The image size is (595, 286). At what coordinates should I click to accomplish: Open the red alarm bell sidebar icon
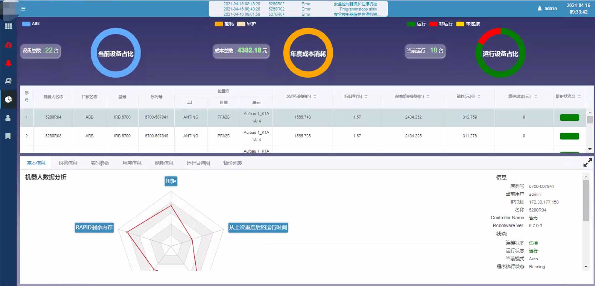8,63
